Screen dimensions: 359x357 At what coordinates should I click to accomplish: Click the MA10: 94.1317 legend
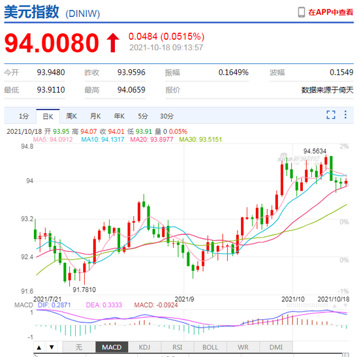pos(102,140)
